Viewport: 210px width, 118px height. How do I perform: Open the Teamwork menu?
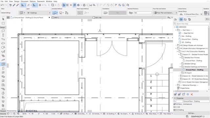click(41, 1)
